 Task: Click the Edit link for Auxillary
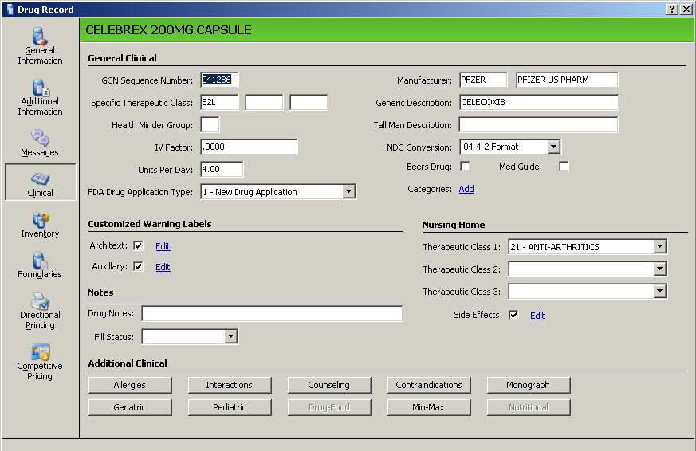pyautogui.click(x=163, y=267)
